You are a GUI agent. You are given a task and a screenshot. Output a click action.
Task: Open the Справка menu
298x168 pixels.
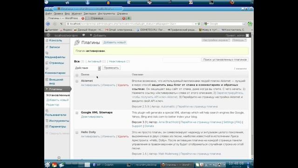tap(122, 14)
